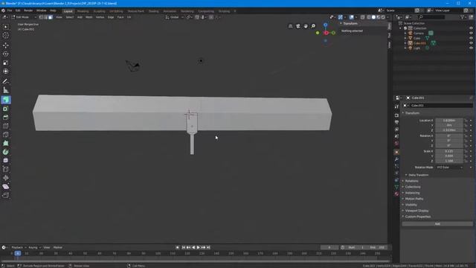Image resolution: width=476 pixels, height=268 pixels.
Task: Open the Mesh menu in viewport header
Action: point(89,17)
